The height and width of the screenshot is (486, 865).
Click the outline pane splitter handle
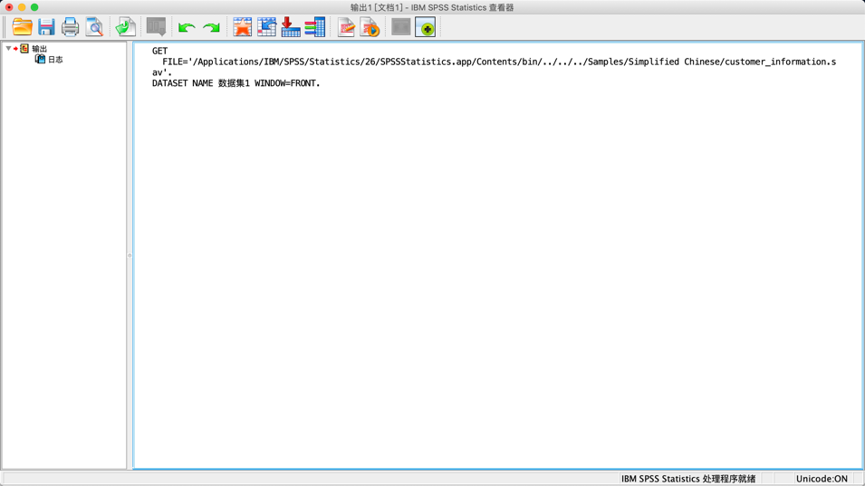tap(130, 256)
